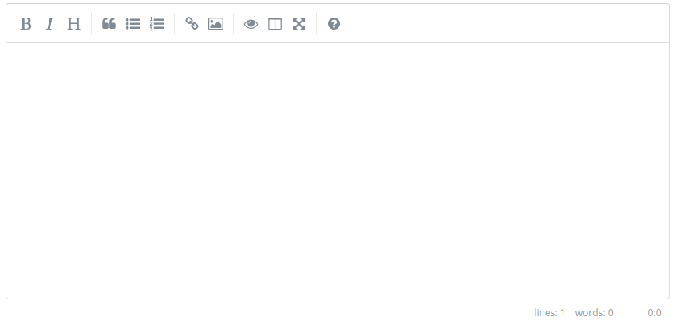The width and height of the screenshot is (676, 325).
Task: Toggle bold formatting
Action: pos(26,24)
